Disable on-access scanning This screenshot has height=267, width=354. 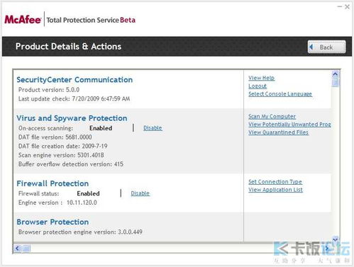[x=153, y=128]
